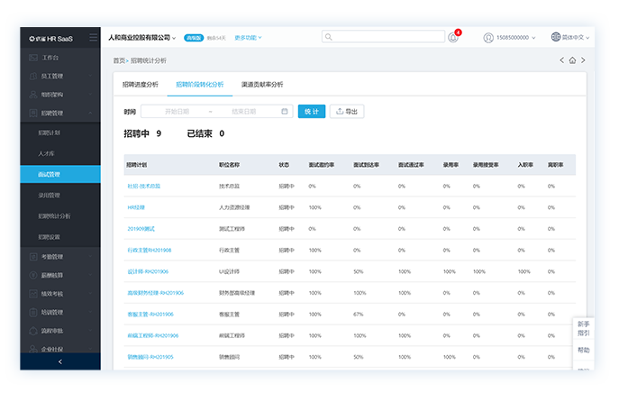Click the 首页 breadcrumb link
The width and height of the screenshot is (619, 393).
click(119, 60)
